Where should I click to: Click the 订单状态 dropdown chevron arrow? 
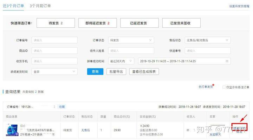click(x=150, y=40)
